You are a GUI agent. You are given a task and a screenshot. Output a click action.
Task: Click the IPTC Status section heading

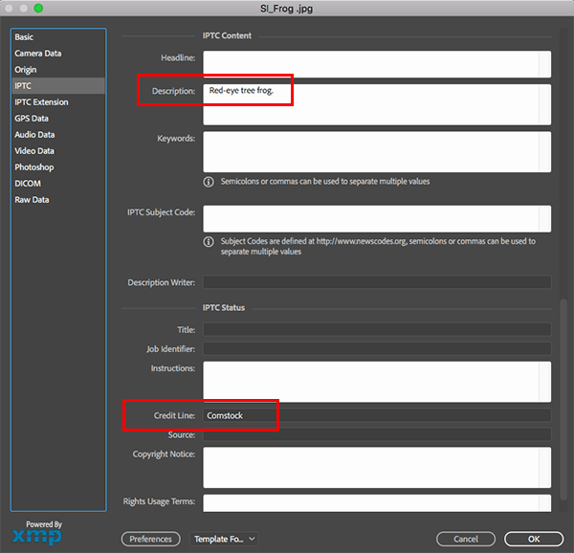pos(224,308)
